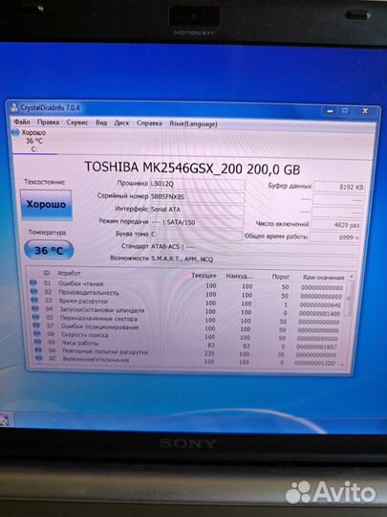Click the power-on hours value 6999 ч
The height and width of the screenshot is (517, 387).
tap(335, 237)
